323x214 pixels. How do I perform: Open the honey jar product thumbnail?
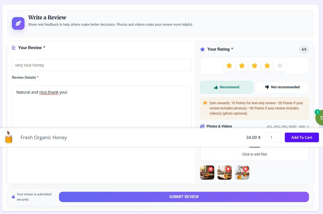click(9, 137)
